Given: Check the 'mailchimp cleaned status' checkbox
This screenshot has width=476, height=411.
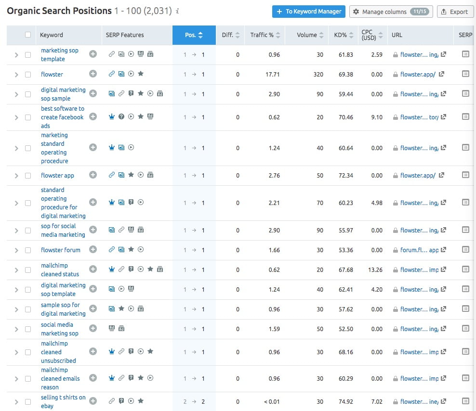Looking at the screenshot, I should click(28, 270).
